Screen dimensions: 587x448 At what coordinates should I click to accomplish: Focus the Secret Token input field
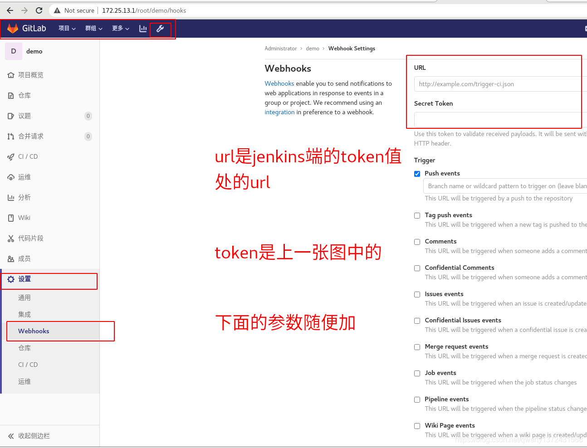click(500, 120)
